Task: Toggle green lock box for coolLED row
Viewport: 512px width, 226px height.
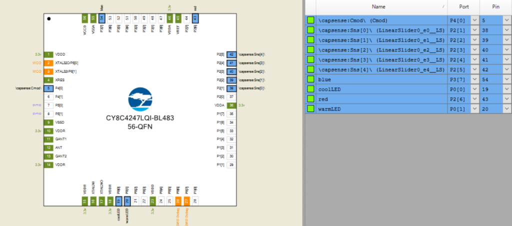Action: pos(310,89)
